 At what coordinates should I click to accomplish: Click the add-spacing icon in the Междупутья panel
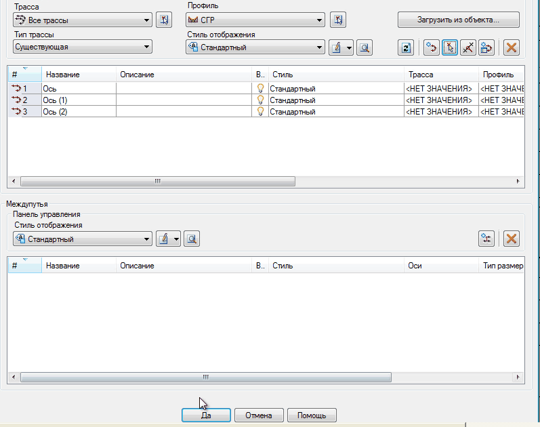point(486,239)
